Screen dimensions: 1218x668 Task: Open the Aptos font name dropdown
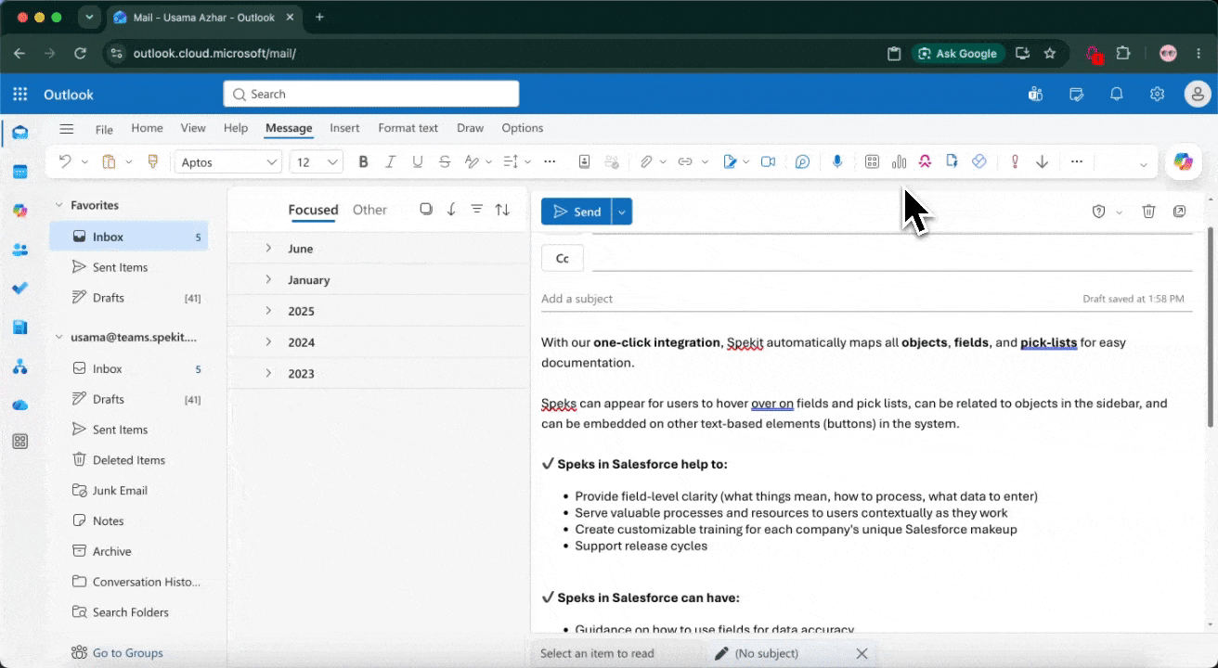coord(228,162)
